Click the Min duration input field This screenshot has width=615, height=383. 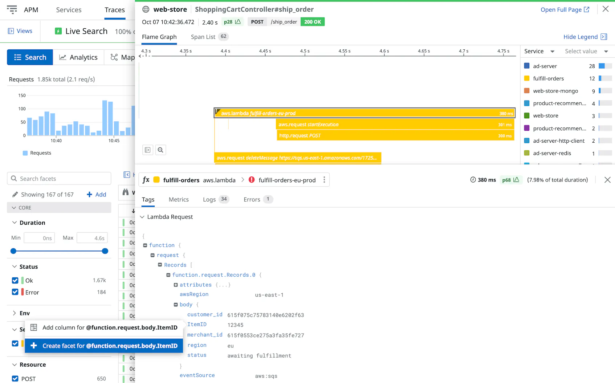pos(39,238)
